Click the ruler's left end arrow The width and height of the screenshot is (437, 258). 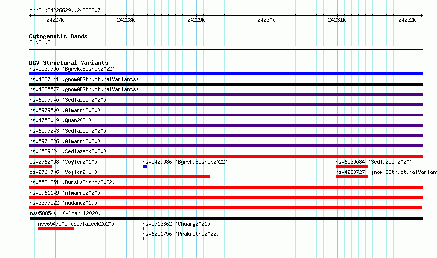point(30,16)
